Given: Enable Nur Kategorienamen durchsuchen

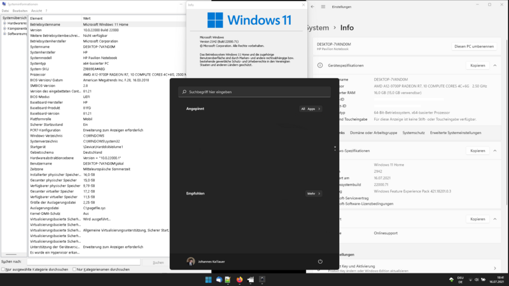Looking at the screenshot, I should coord(74,269).
